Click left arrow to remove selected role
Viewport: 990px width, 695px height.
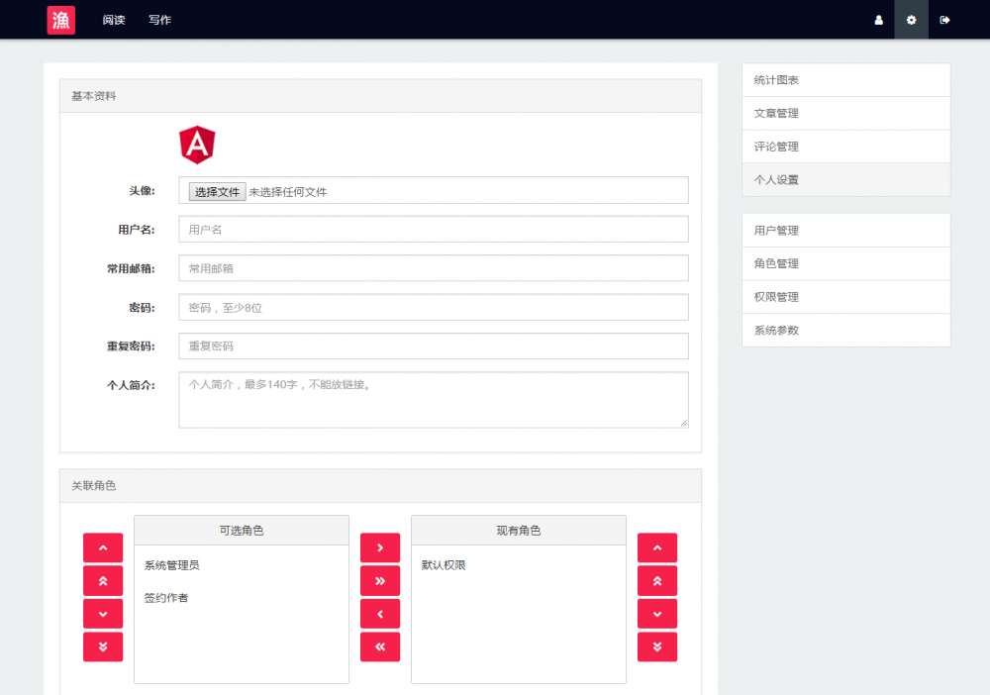click(x=380, y=614)
